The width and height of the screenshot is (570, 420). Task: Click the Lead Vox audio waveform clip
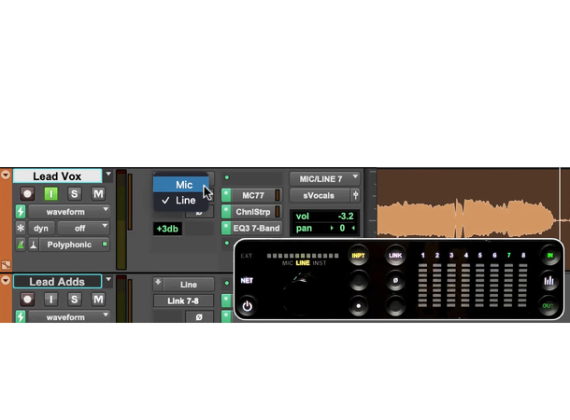(466, 219)
